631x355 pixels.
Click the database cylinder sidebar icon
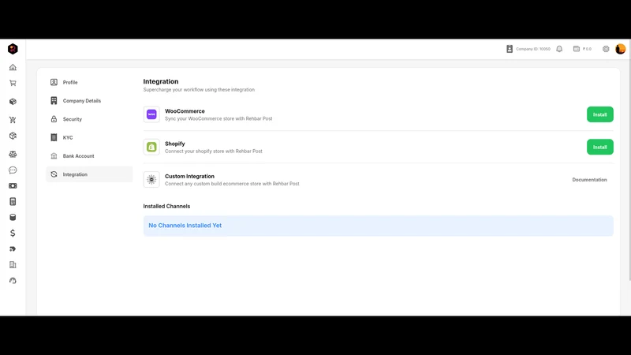pos(13,218)
